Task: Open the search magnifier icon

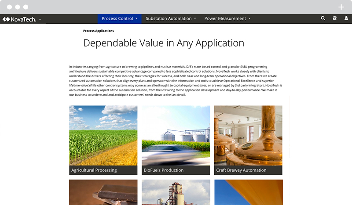Action: 323,18
